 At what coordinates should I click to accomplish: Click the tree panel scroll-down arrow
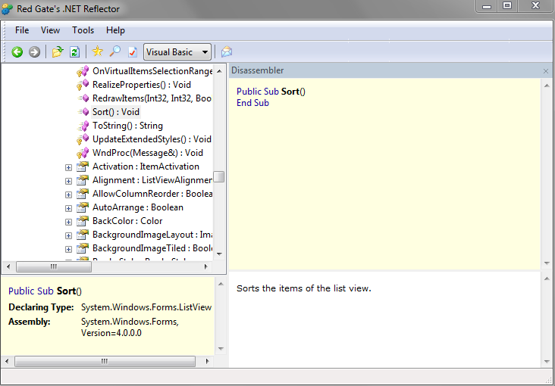click(x=219, y=254)
